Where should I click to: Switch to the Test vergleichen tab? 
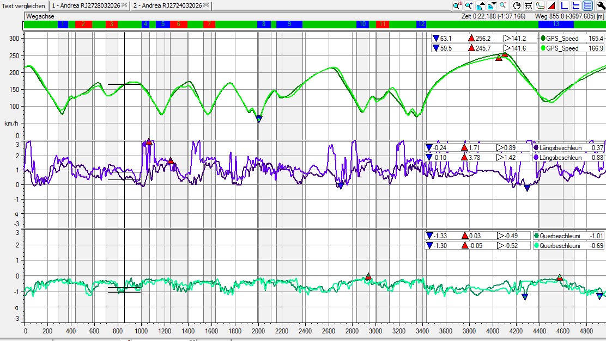click(24, 5)
